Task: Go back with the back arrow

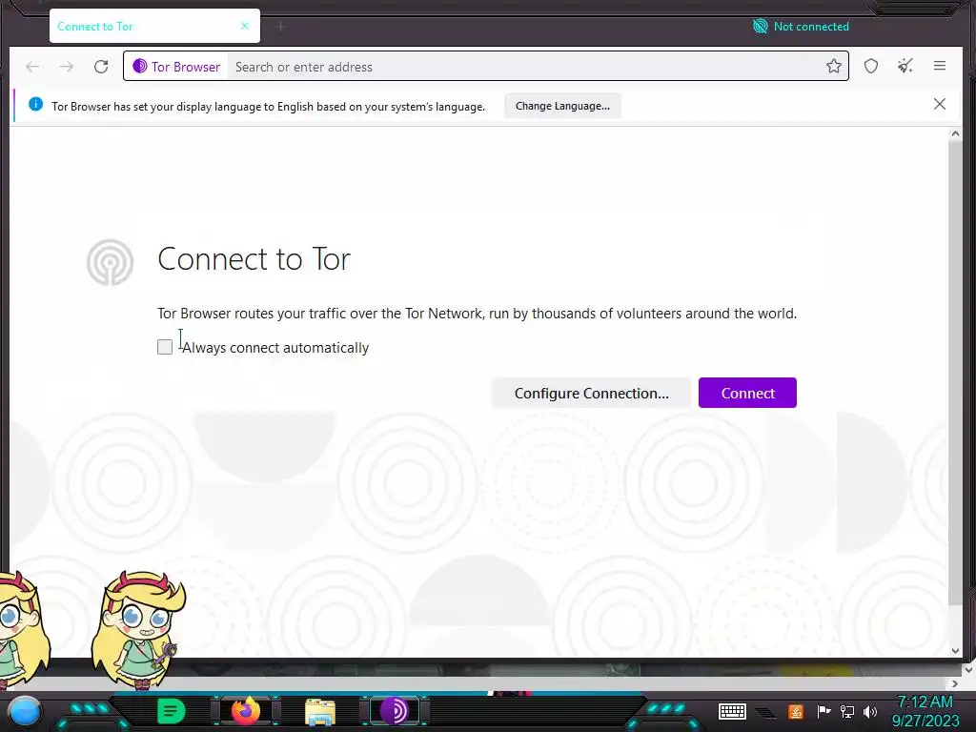Action: pyautogui.click(x=32, y=67)
